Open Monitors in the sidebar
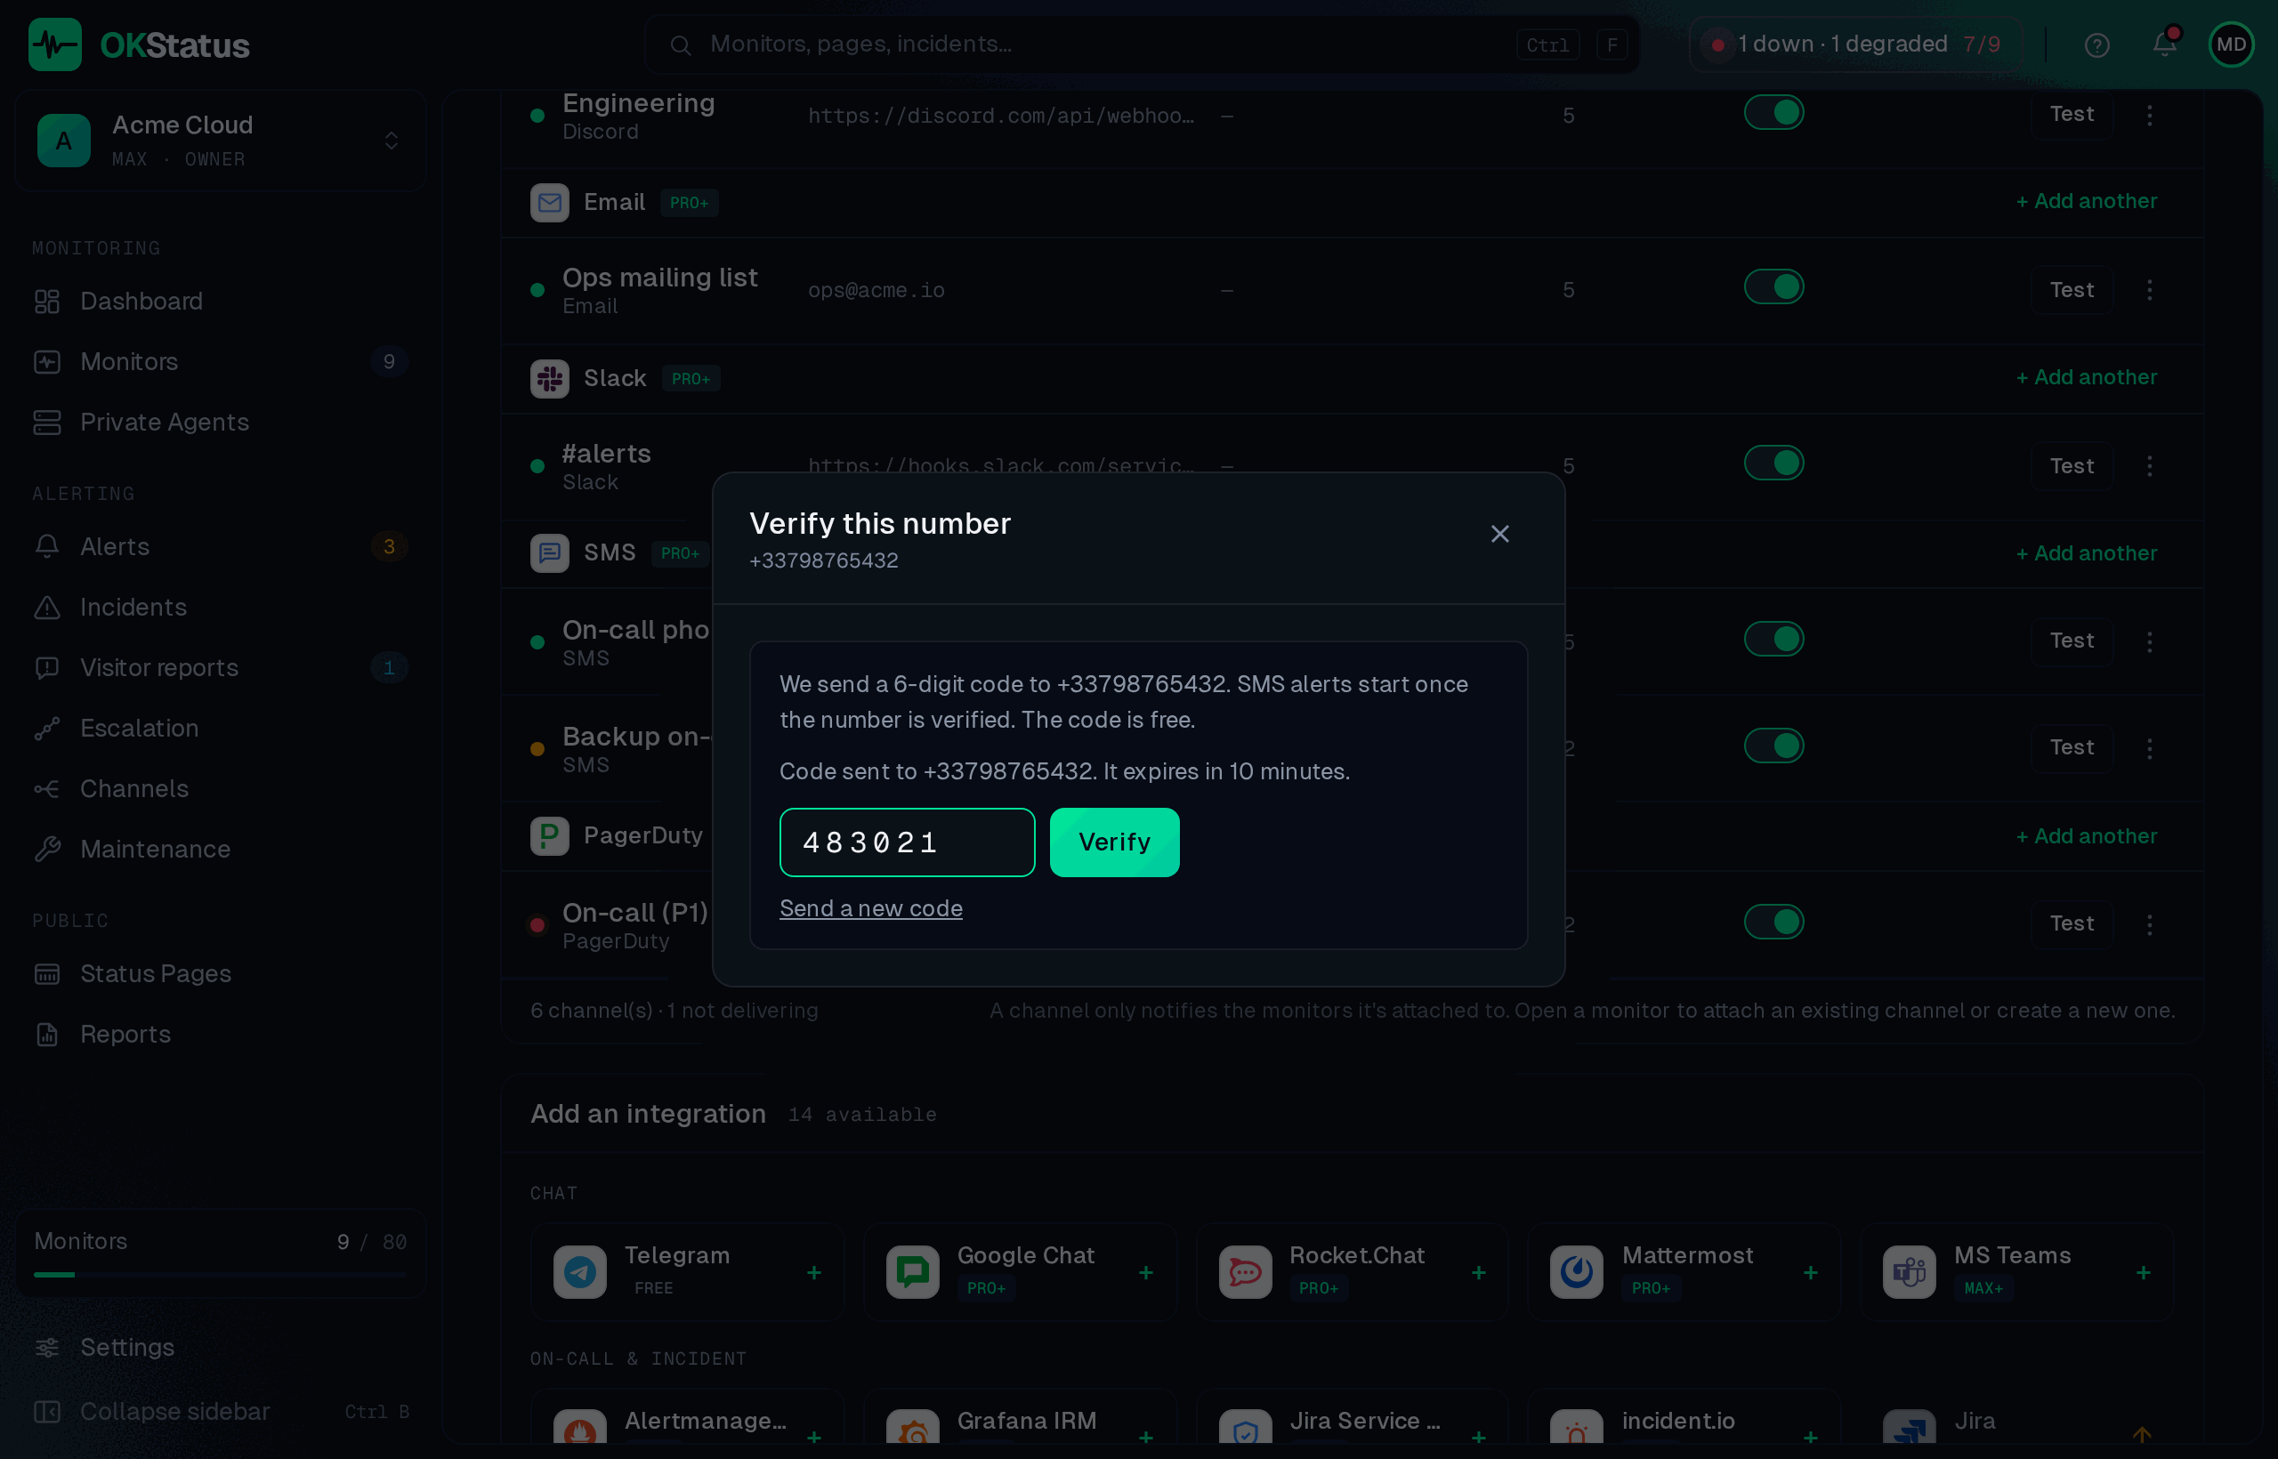The height and width of the screenshot is (1459, 2278). coord(220,362)
